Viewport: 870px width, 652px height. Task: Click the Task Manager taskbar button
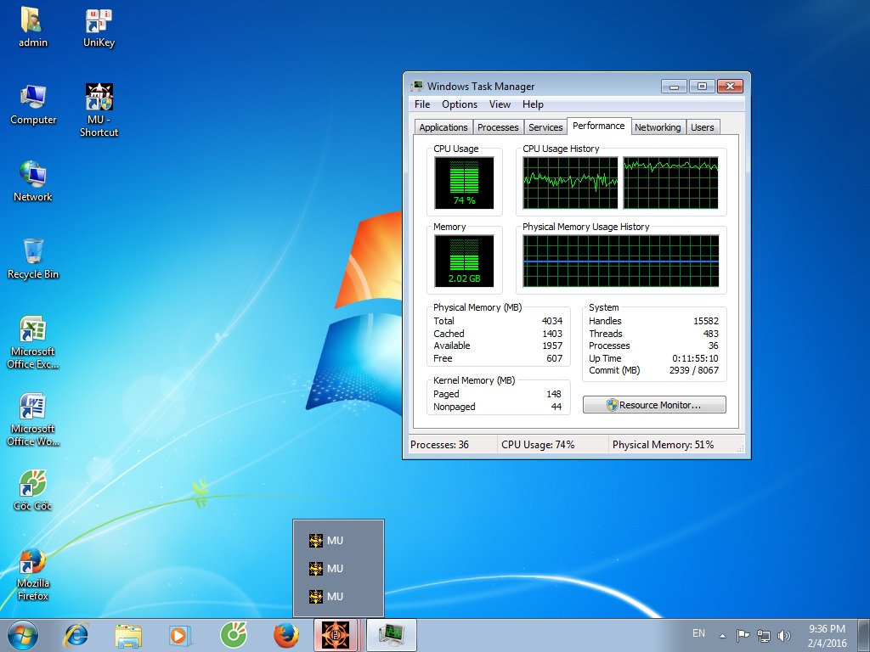[x=391, y=635]
